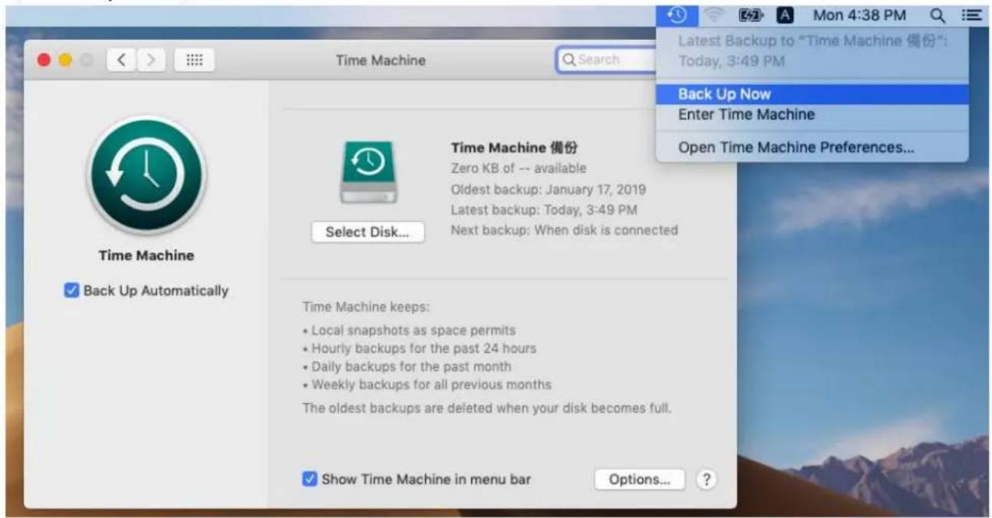Viewport: 992px width, 518px height.
Task: Click the help question mark button
Action: 705,480
